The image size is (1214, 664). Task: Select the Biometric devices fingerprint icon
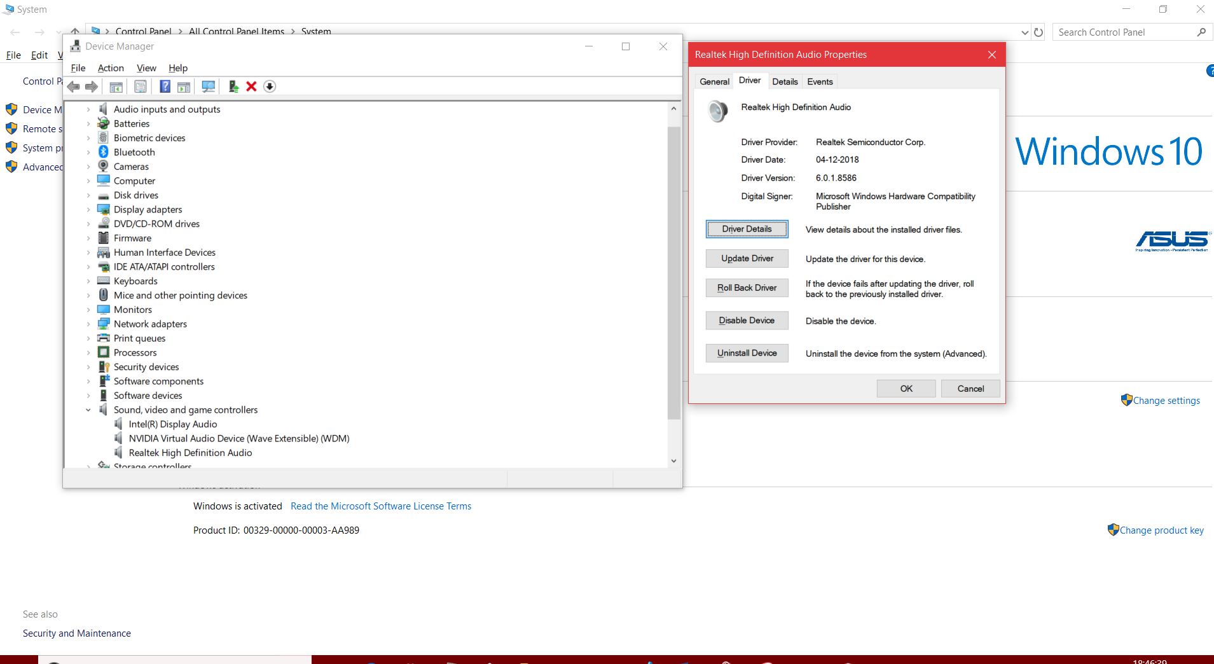pos(104,137)
